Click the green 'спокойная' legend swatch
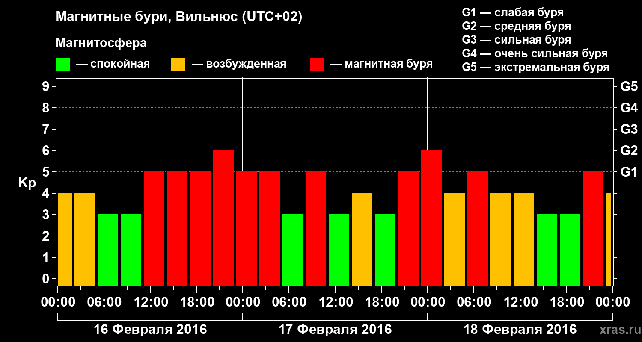This screenshot has width=642, height=342. pyautogui.click(x=62, y=65)
